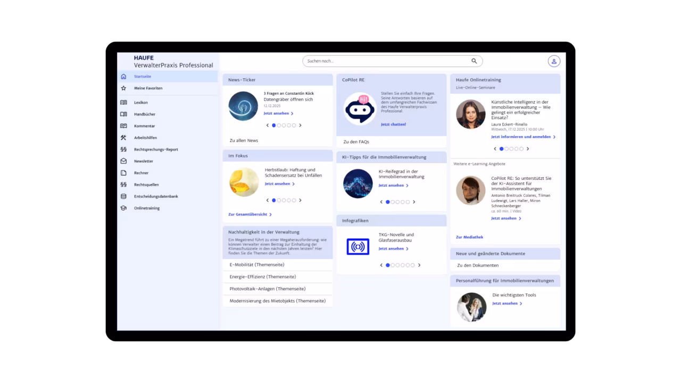The height and width of the screenshot is (383, 681).
Task: Select third dot in Im Fokus carousel
Action: (284, 201)
